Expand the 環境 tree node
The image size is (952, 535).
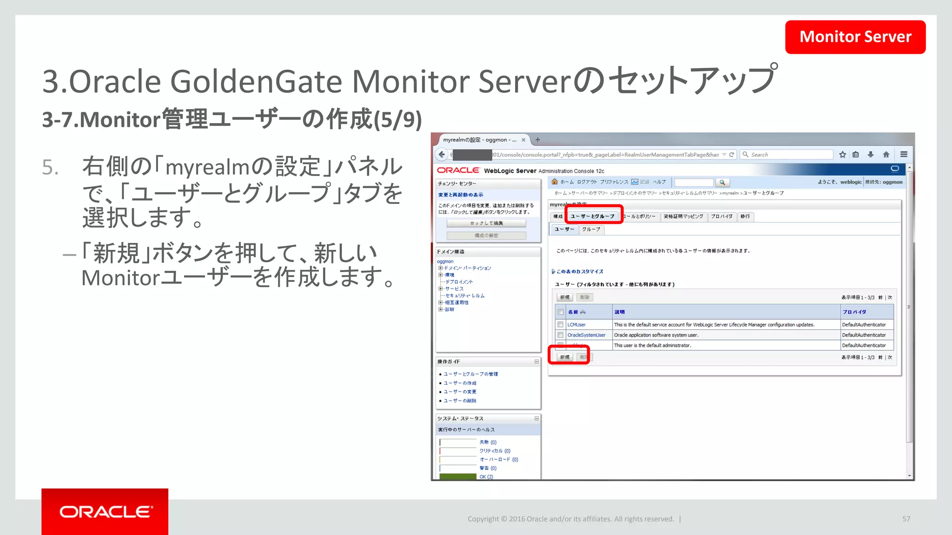point(440,275)
